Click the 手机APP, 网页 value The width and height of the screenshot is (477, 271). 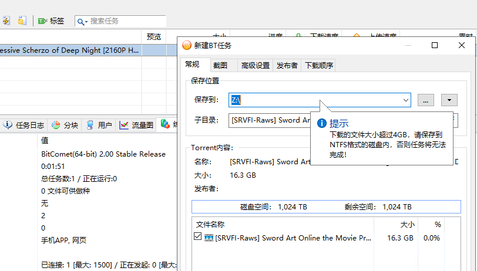[x=63, y=240]
